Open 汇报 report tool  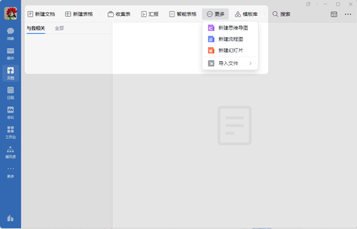[150, 14]
